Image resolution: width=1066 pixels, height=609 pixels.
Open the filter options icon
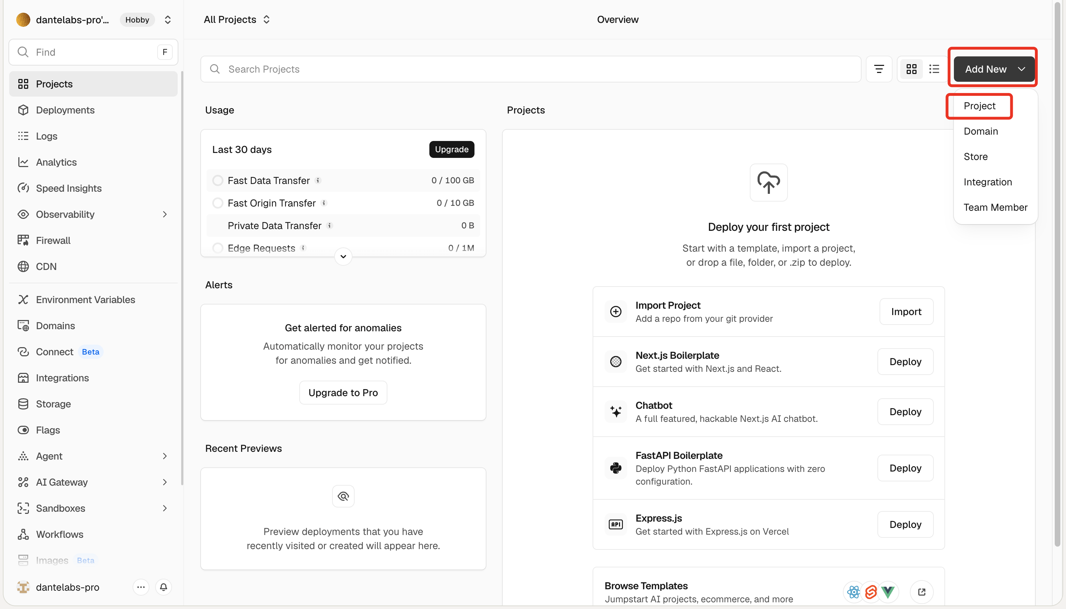pos(879,69)
